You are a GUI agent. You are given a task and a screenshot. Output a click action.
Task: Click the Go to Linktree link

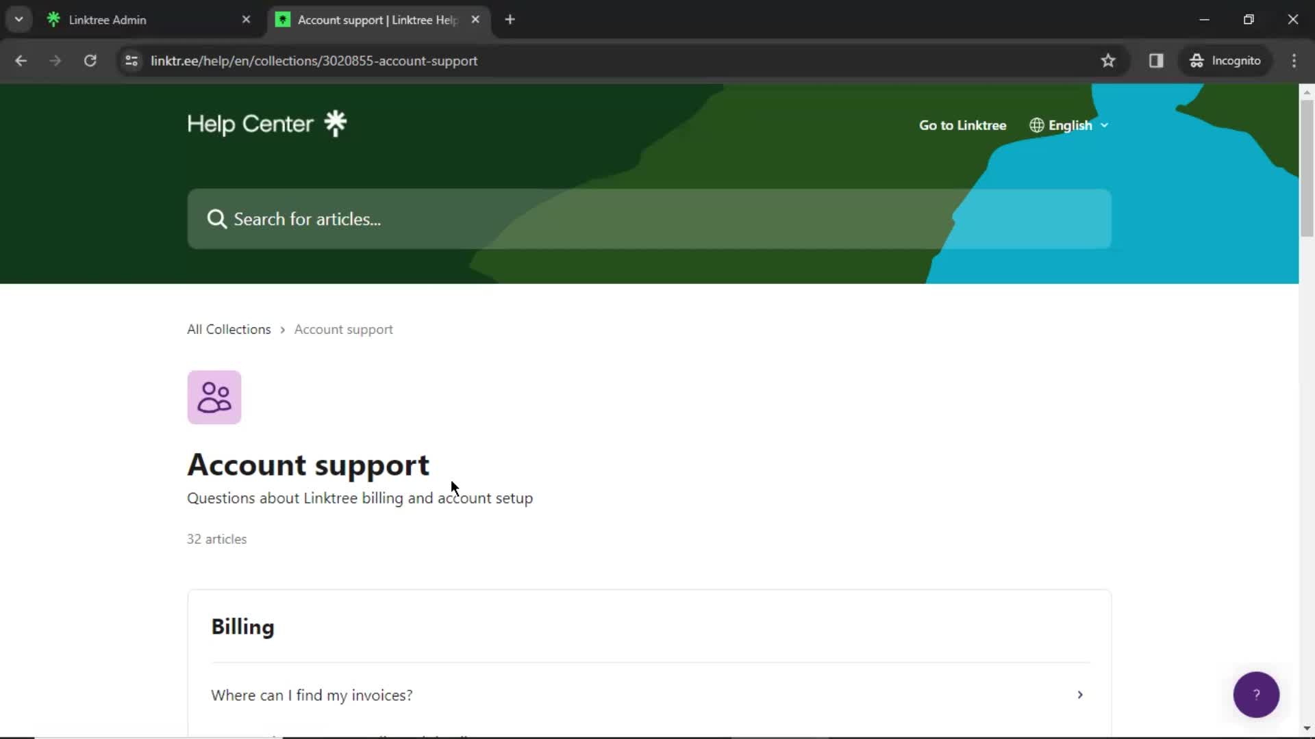point(962,125)
